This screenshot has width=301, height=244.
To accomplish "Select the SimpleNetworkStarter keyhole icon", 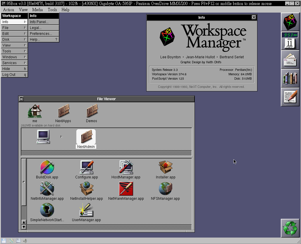I will pyautogui.click(x=47, y=210).
